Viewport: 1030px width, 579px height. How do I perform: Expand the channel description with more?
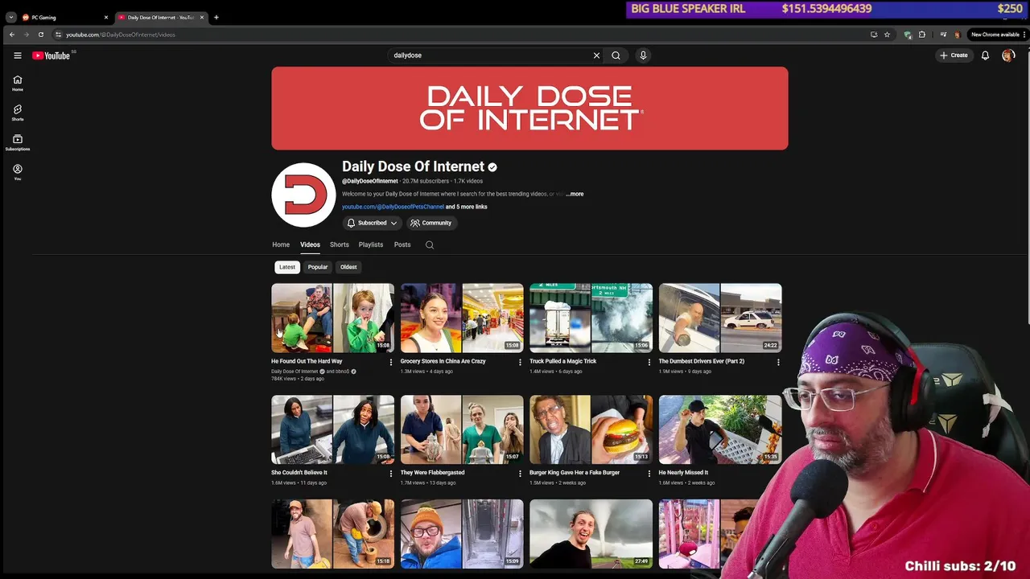[x=575, y=194]
